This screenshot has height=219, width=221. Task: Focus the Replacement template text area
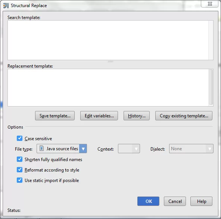click(x=108, y=87)
